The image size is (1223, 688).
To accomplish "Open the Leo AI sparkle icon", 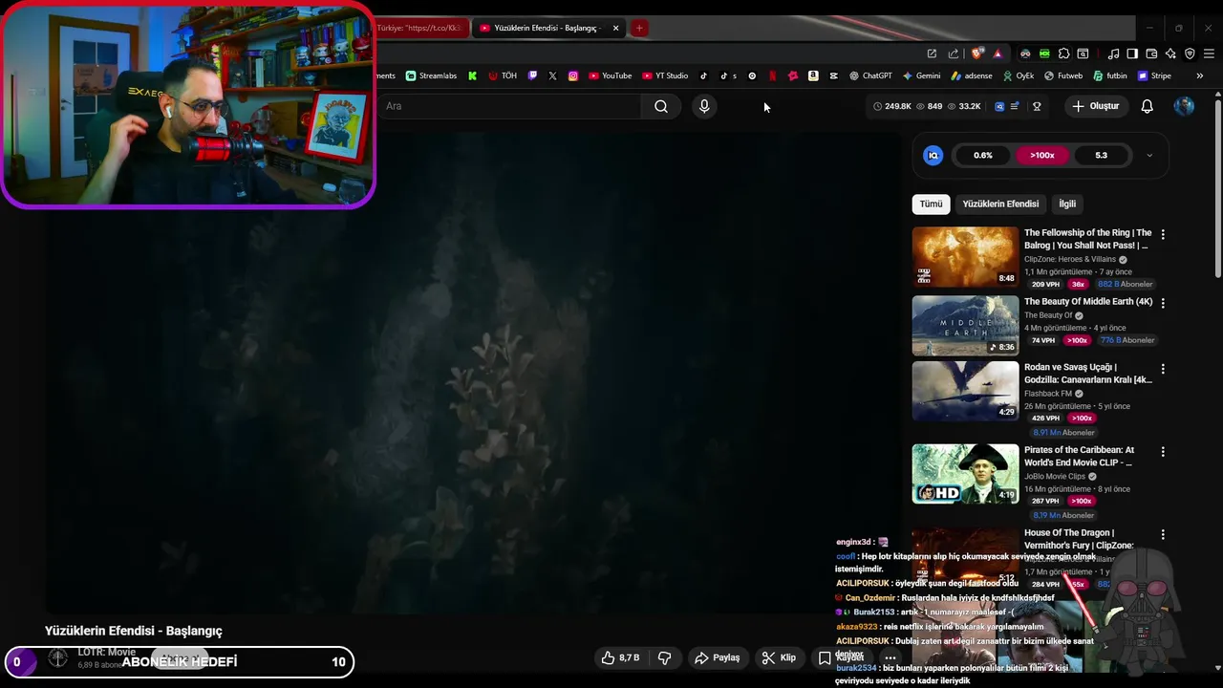I will click(1170, 54).
